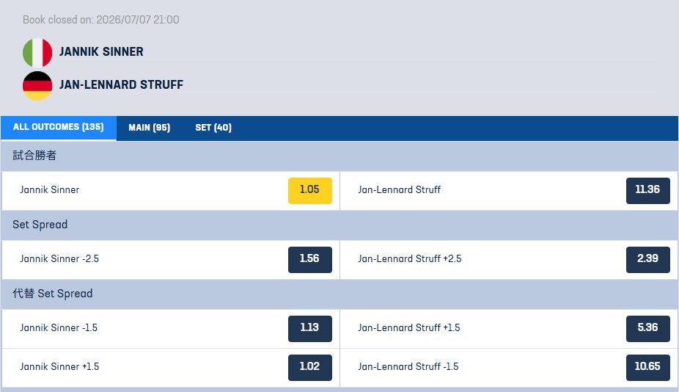Pick Sinner +1.5 odds 1.02
Screen dimensions: 679x392
pyautogui.click(x=310, y=367)
